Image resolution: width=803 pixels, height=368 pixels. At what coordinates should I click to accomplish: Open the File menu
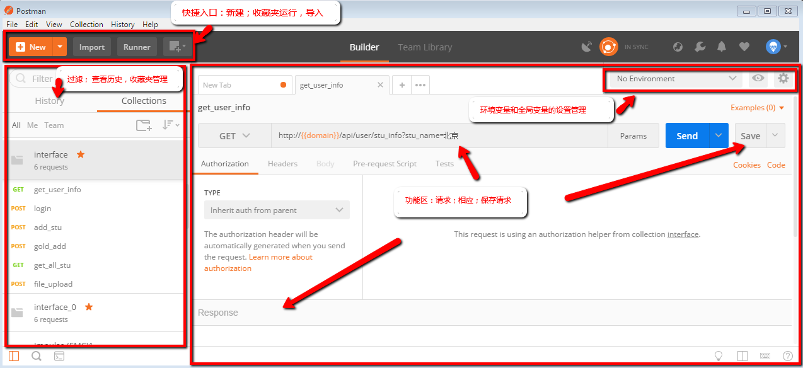pos(12,25)
